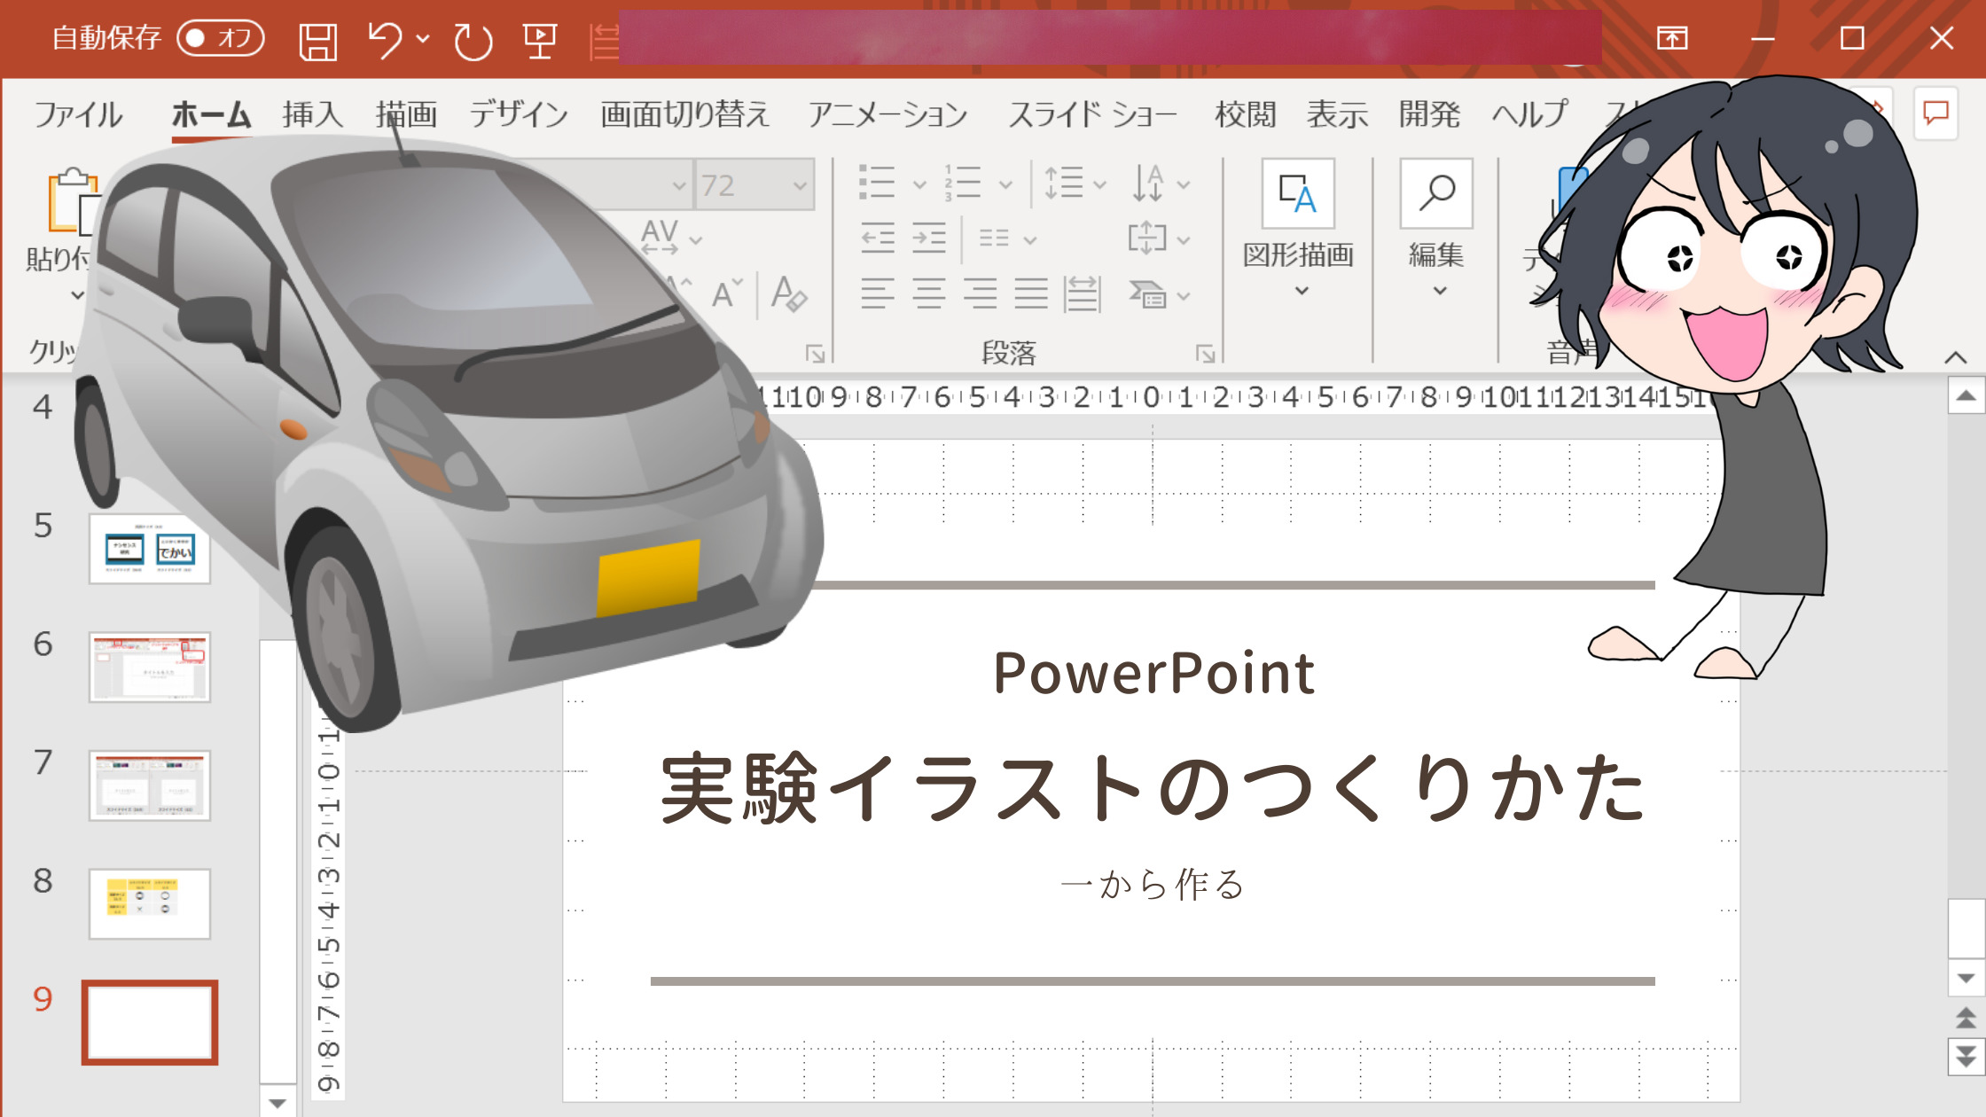Open the スライド ショー tab
Screen dimensions: 1986x1117
point(1092,114)
